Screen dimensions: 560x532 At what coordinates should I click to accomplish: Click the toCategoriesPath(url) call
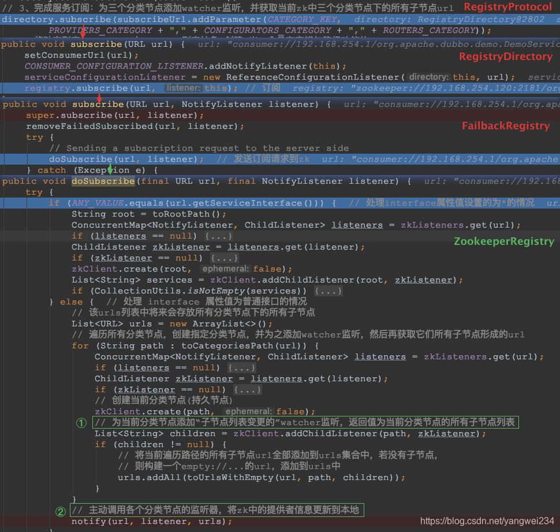(244, 345)
